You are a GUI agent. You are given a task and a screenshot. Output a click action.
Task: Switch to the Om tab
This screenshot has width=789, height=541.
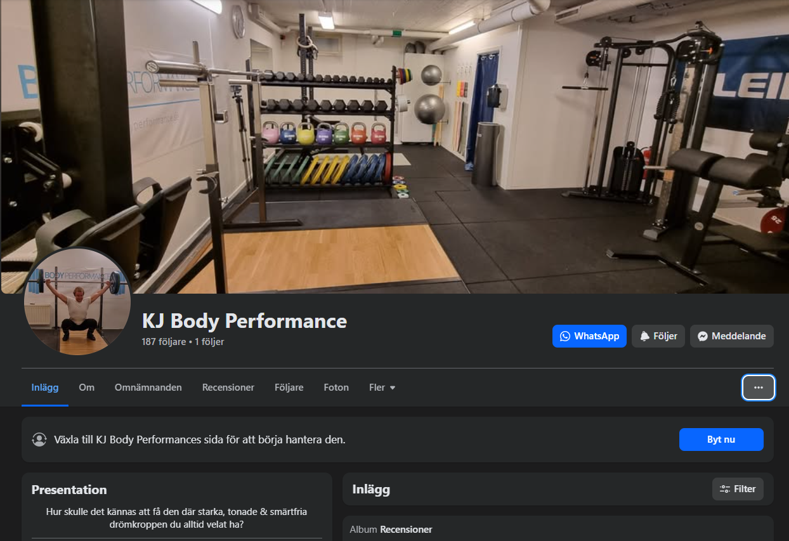pyautogui.click(x=86, y=388)
